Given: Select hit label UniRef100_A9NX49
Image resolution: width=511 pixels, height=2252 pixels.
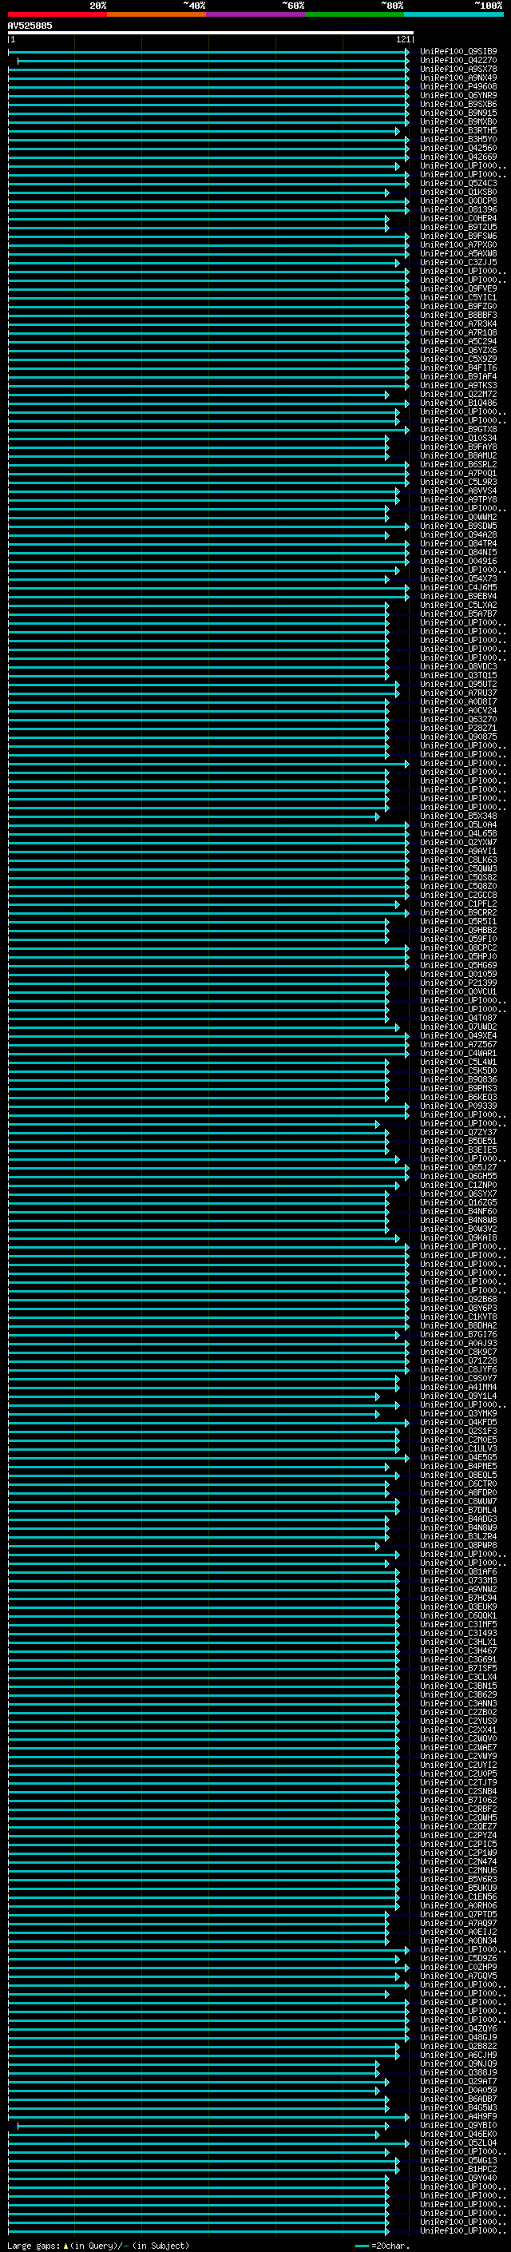Looking at the screenshot, I should point(458,77).
